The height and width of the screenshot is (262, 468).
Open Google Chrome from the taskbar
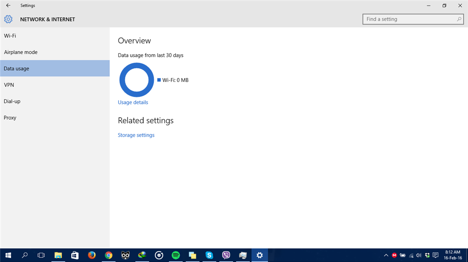[109, 255]
